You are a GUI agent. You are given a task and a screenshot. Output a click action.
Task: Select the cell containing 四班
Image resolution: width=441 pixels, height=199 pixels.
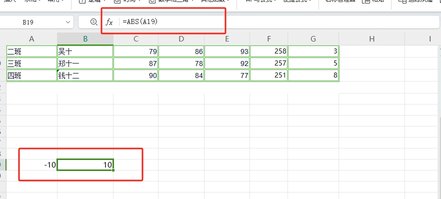(x=31, y=75)
